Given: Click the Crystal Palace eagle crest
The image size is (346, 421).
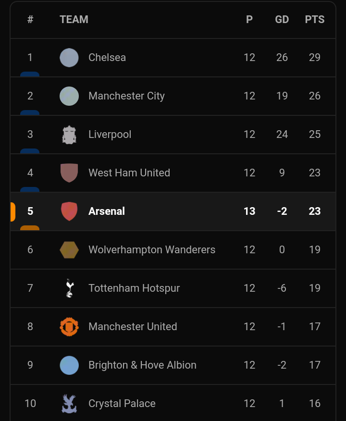Looking at the screenshot, I should (x=69, y=404).
